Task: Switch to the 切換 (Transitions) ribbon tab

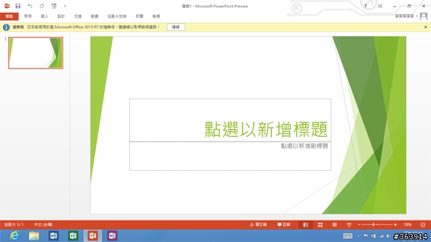Action: pos(78,16)
